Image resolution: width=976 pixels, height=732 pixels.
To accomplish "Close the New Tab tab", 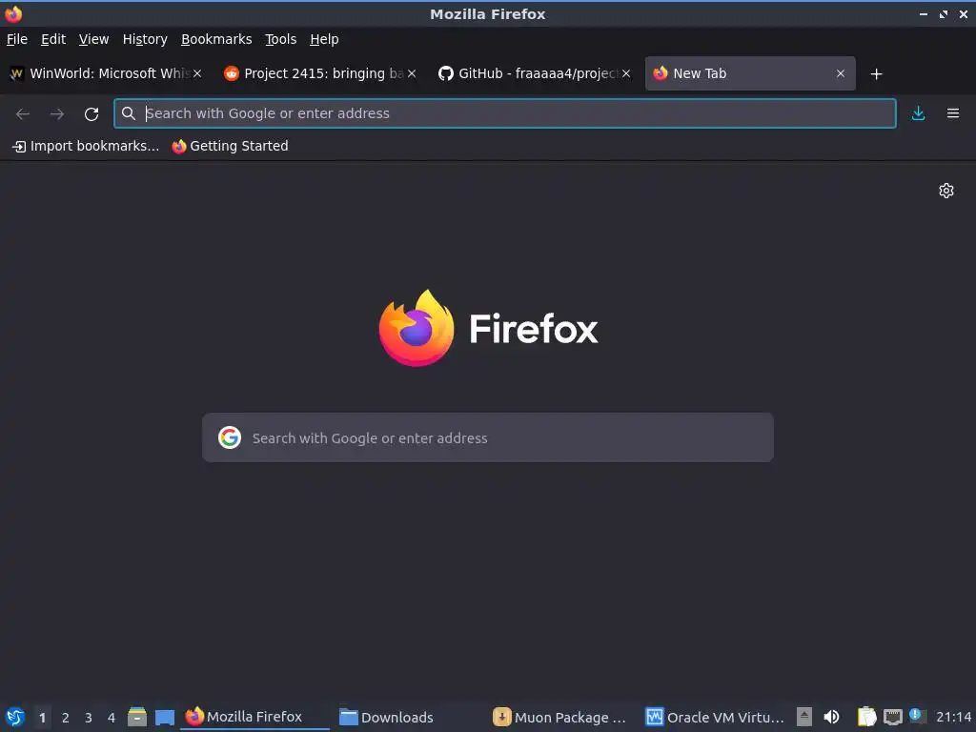I will [x=841, y=73].
